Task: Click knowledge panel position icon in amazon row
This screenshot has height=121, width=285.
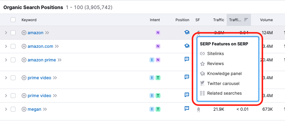Action: pyautogui.click(x=187, y=32)
